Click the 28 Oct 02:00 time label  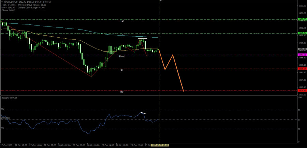(x=64, y=145)
